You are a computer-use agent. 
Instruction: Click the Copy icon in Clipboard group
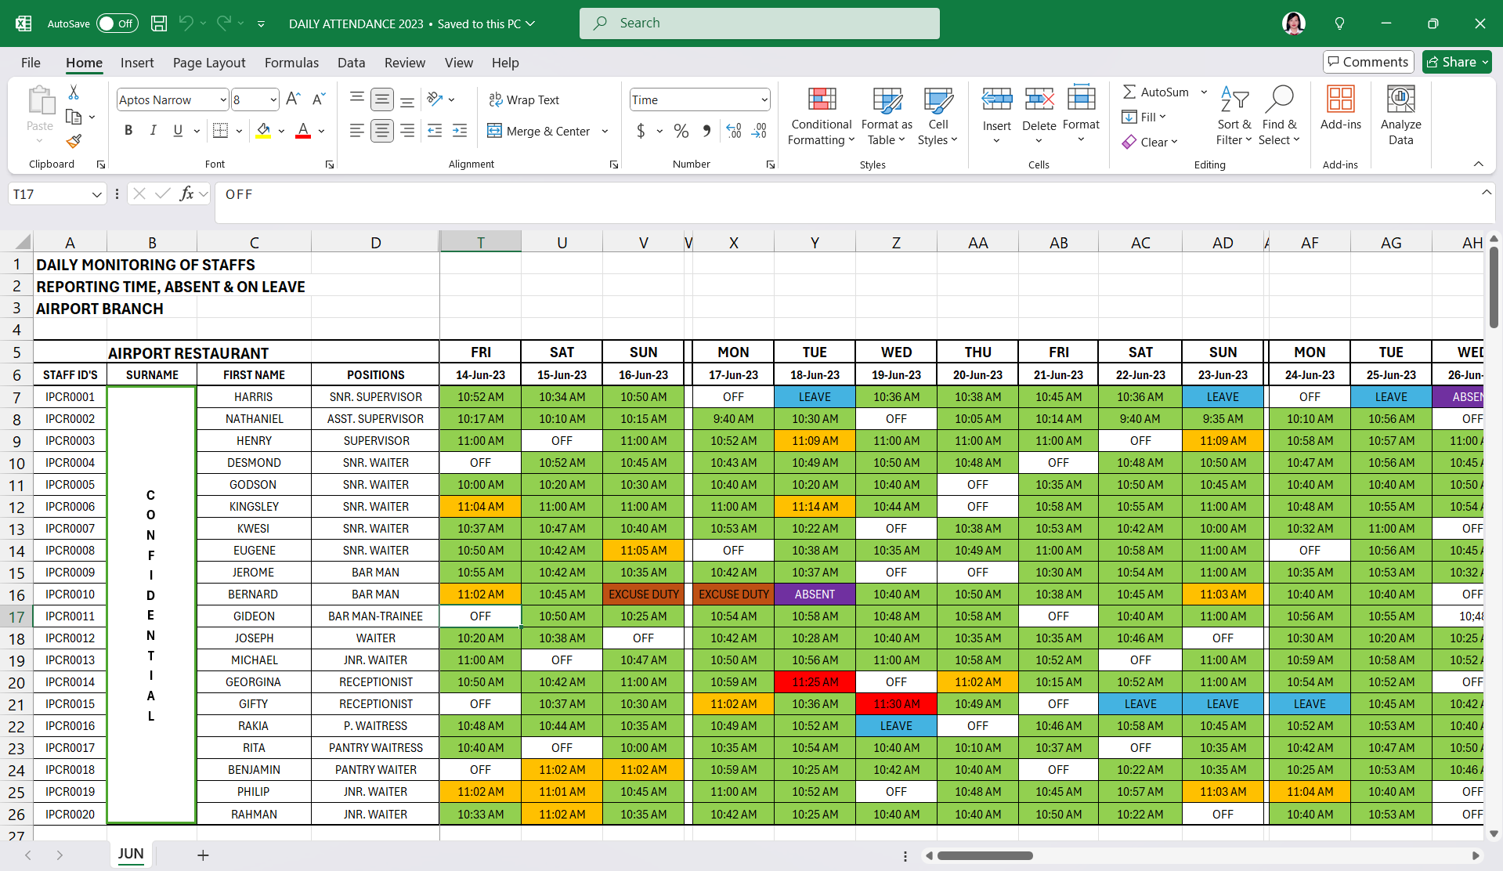pyautogui.click(x=74, y=117)
